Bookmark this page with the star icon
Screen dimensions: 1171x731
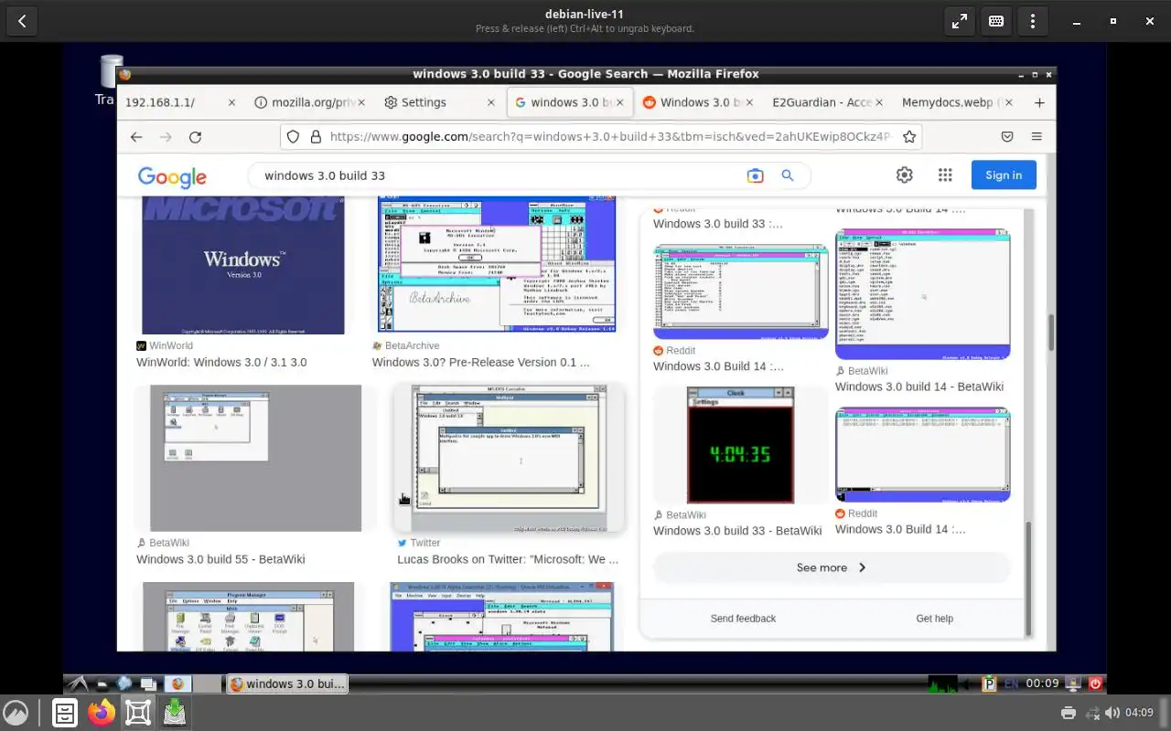(x=909, y=137)
